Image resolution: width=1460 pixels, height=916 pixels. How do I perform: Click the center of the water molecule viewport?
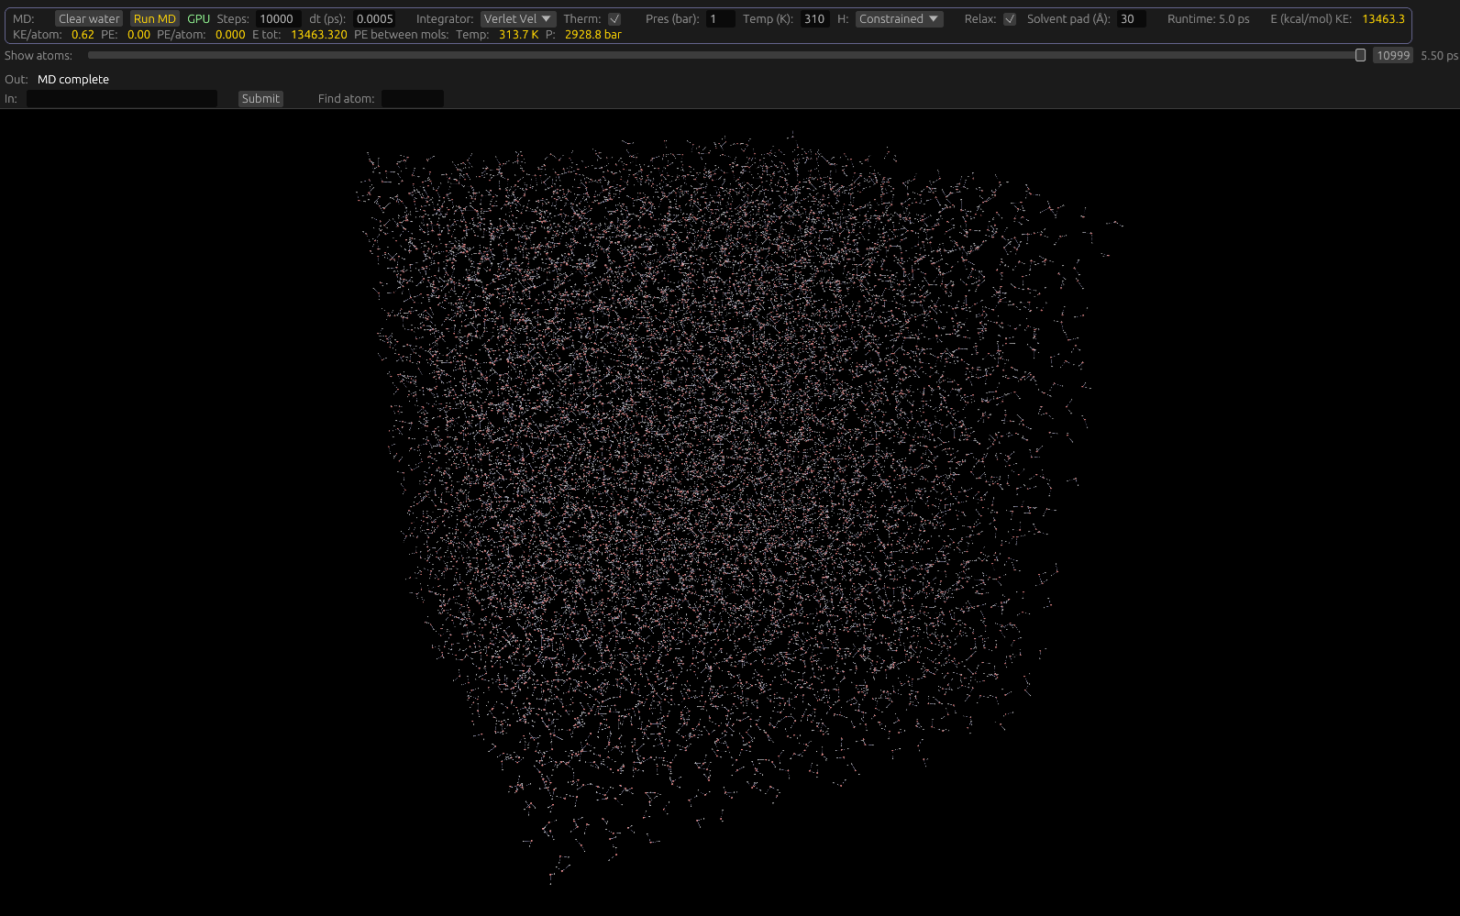pos(730,512)
